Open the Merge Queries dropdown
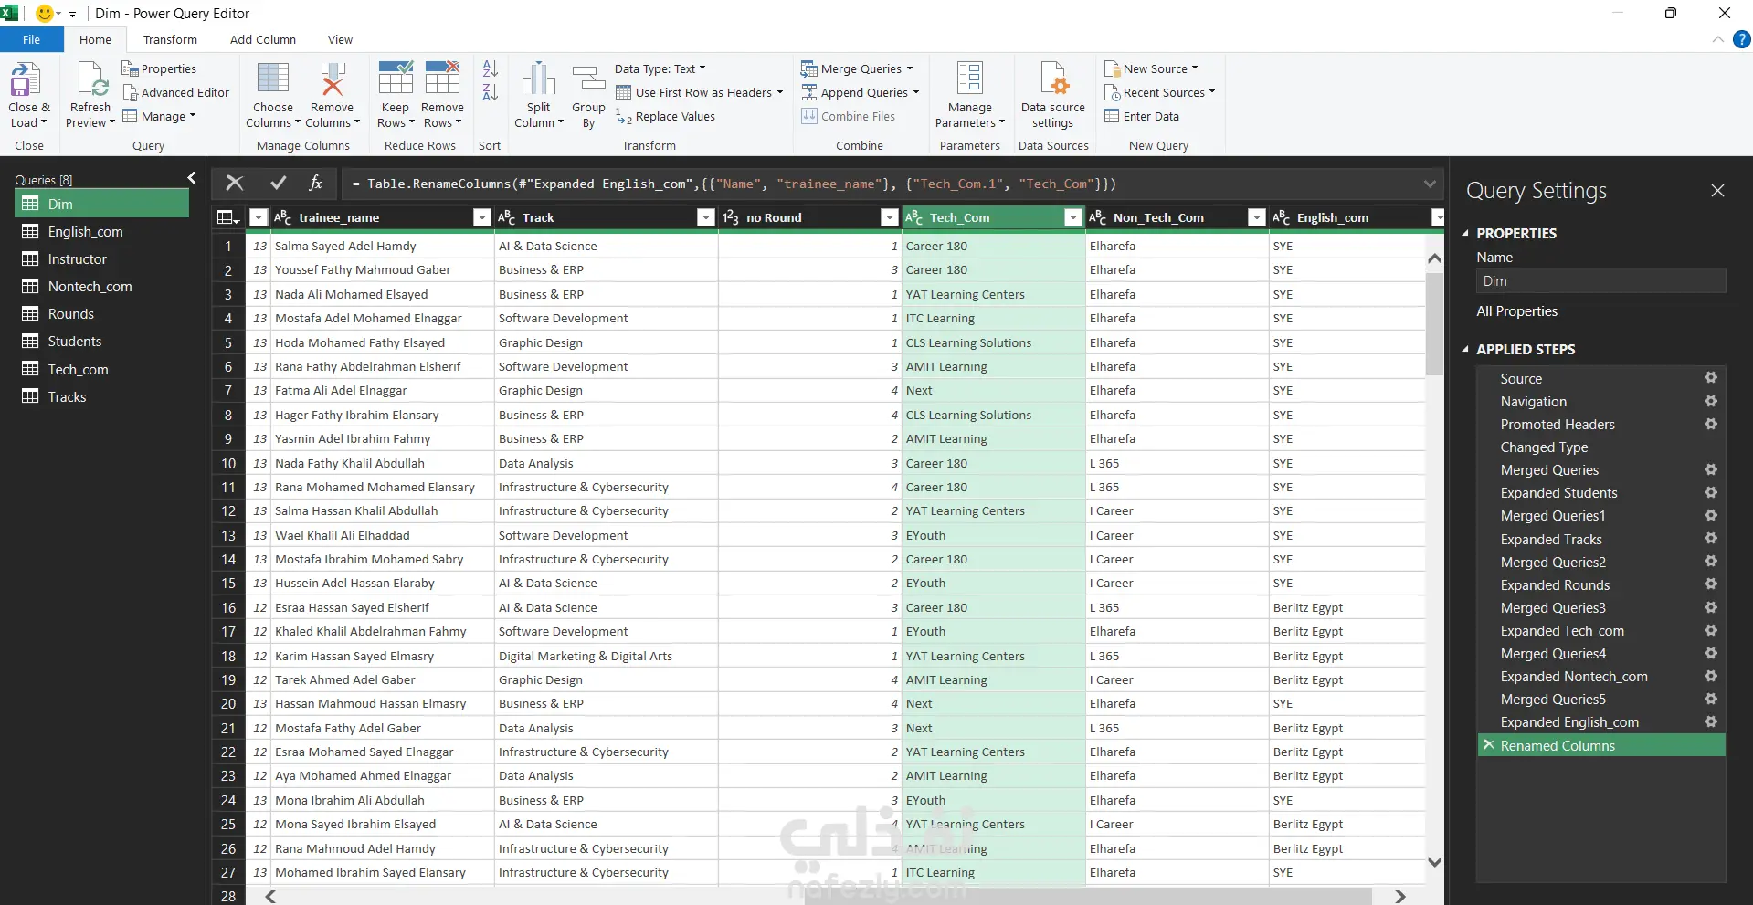Screen dimensions: 1753x905 pos(857,68)
